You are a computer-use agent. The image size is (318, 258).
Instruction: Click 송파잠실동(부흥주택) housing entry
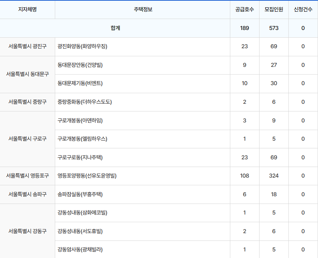80,194
